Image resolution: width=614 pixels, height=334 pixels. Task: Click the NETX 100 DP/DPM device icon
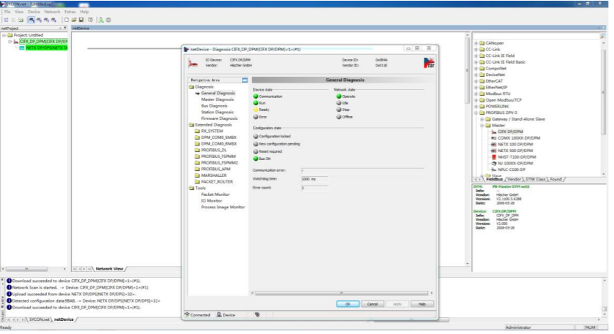click(494, 144)
